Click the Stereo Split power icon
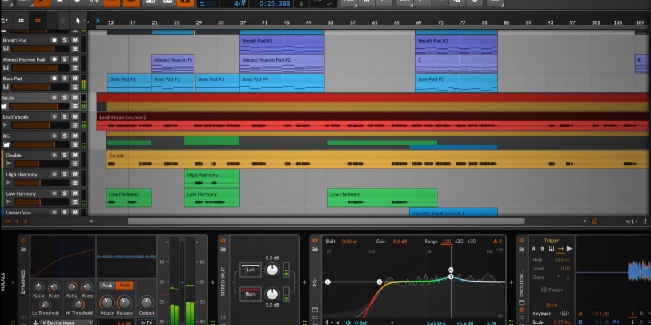The width and height of the screenshot is (651, 325). 223,241
